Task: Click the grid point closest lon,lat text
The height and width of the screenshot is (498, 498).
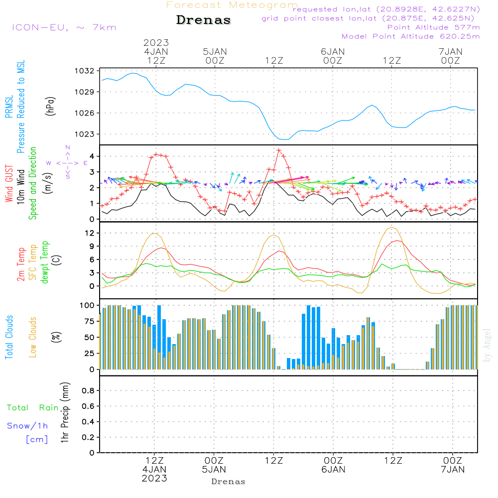Action: pyautogui.click(x=371, y=18)
